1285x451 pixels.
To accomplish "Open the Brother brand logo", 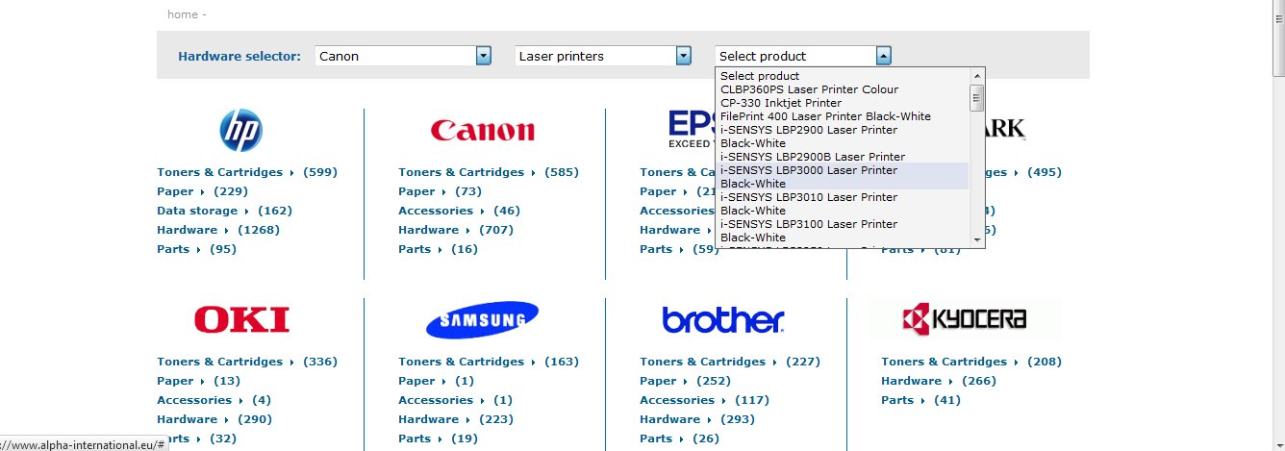I will [x=723, y=320].
